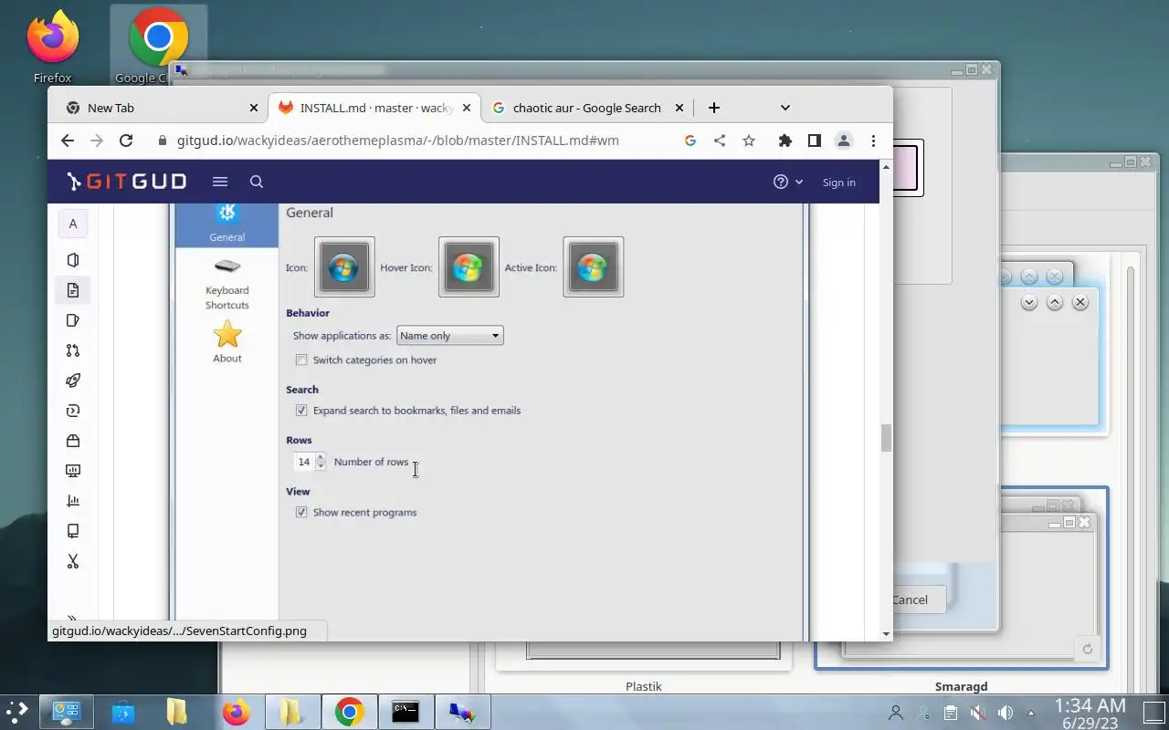This screenshot has width=1169, height=730.
Task: Click the taskbar clock showing 1:34 AM
Action: point(1090,713)
